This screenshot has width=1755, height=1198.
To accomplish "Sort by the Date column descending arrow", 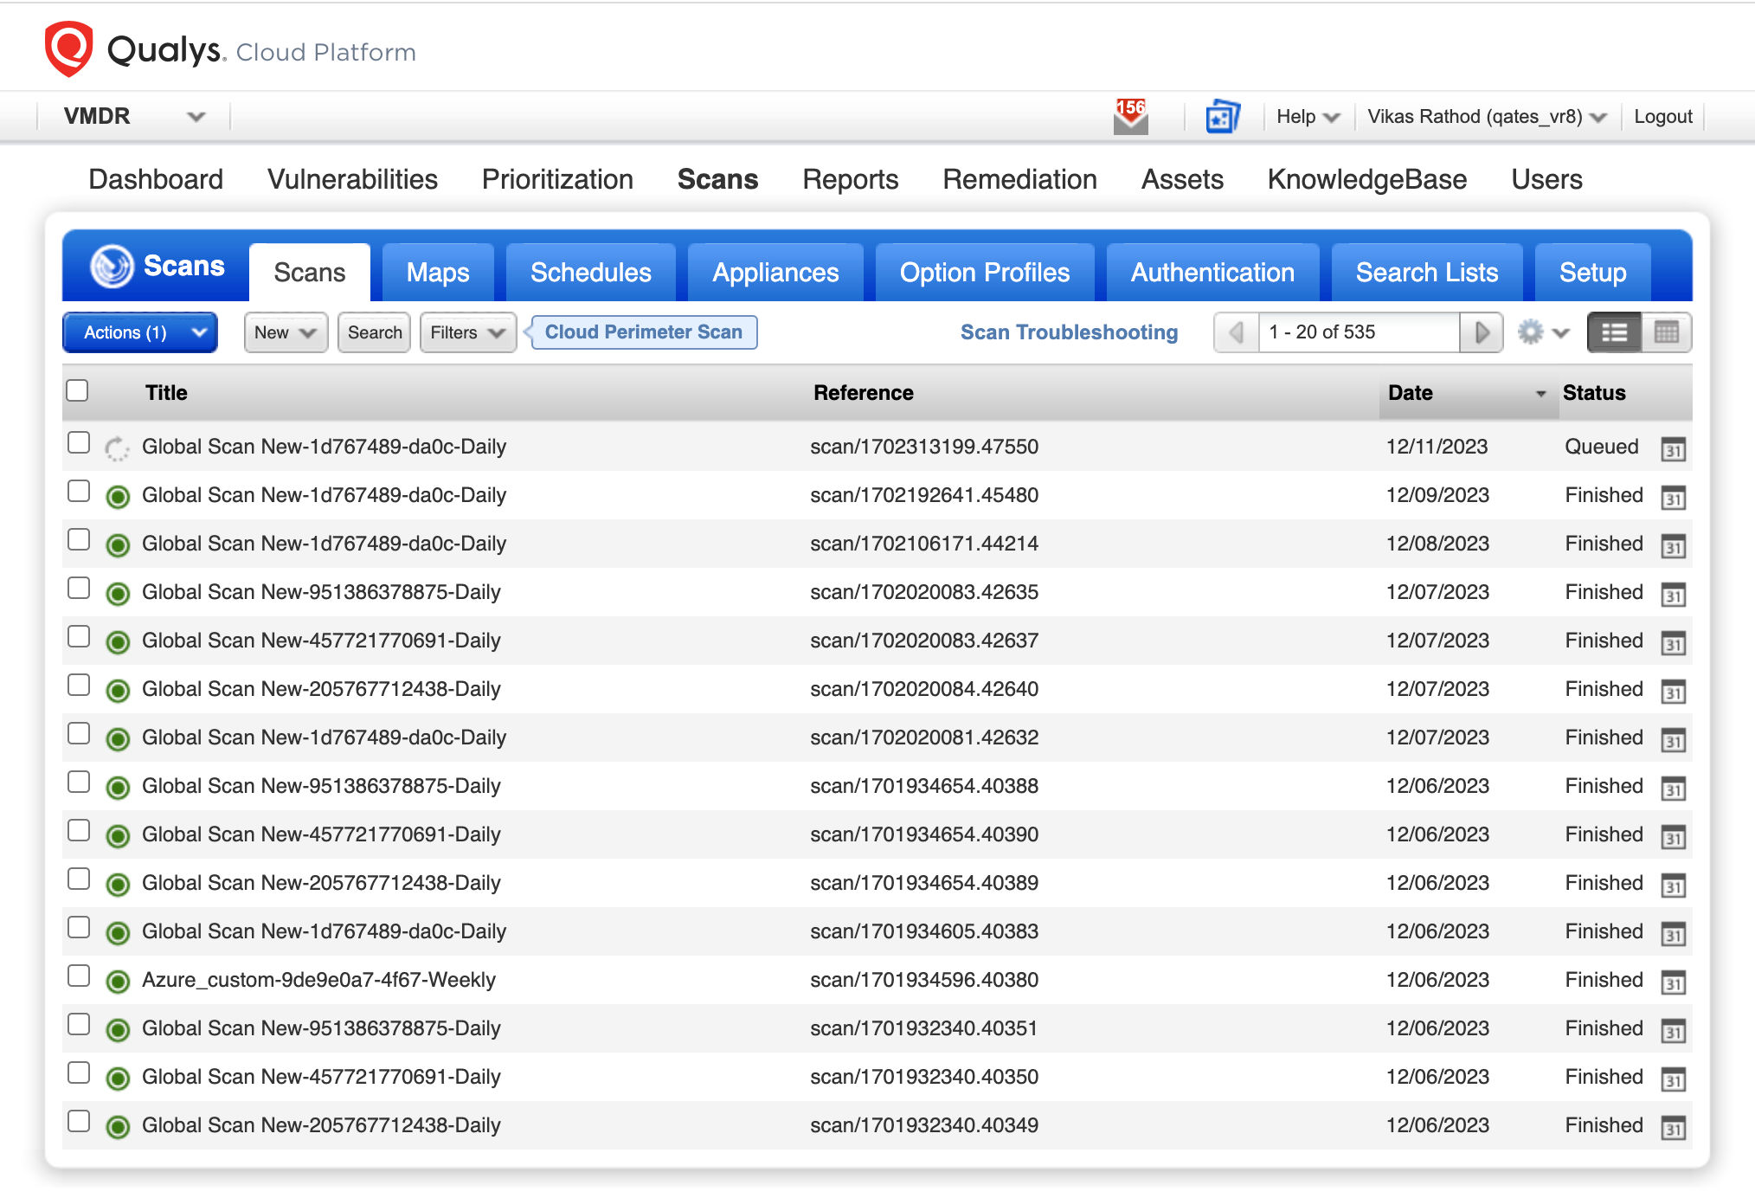I will pyautogui.click(x=1540, y=394).
